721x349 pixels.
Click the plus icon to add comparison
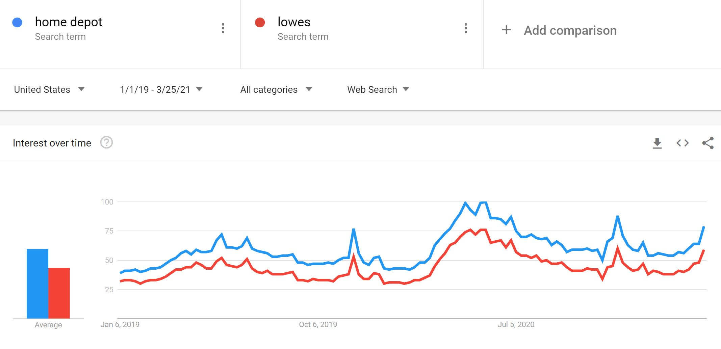506,30
